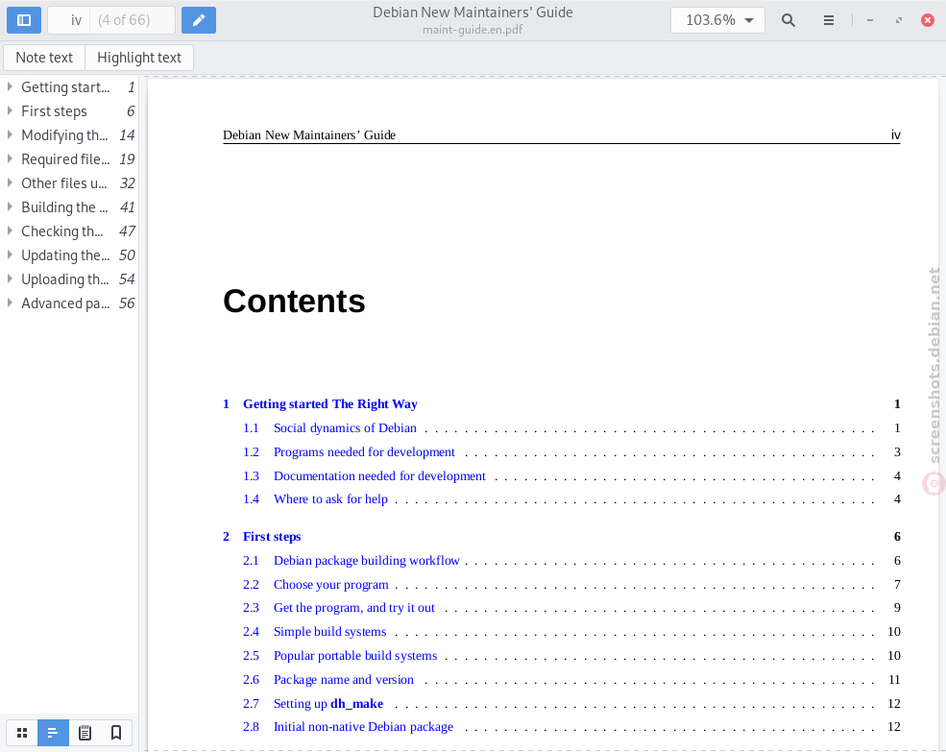The width and height of the screenshot is (946, 752).
Task: Switch sidebar to bookmarks view
Action: [116, 733]
